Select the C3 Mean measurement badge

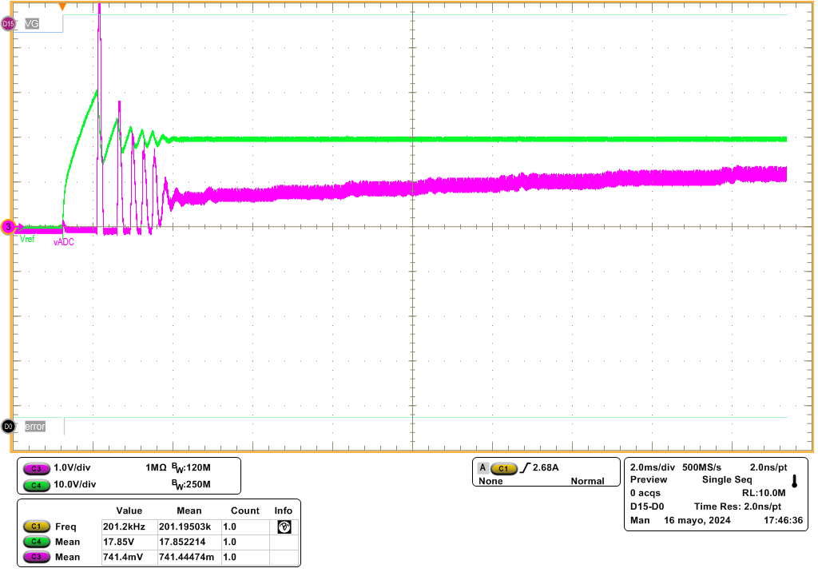click(36, 557)
